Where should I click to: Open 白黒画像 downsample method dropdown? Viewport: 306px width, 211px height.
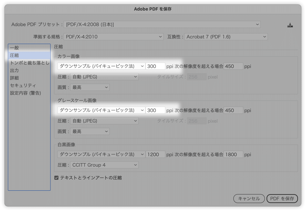click(101, 154)
